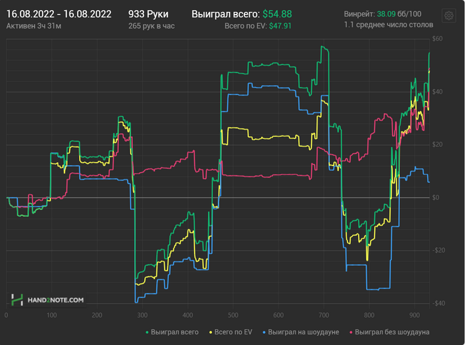Click the 700 x-axis tick label

pyautogui.click(x=324, y=315)
